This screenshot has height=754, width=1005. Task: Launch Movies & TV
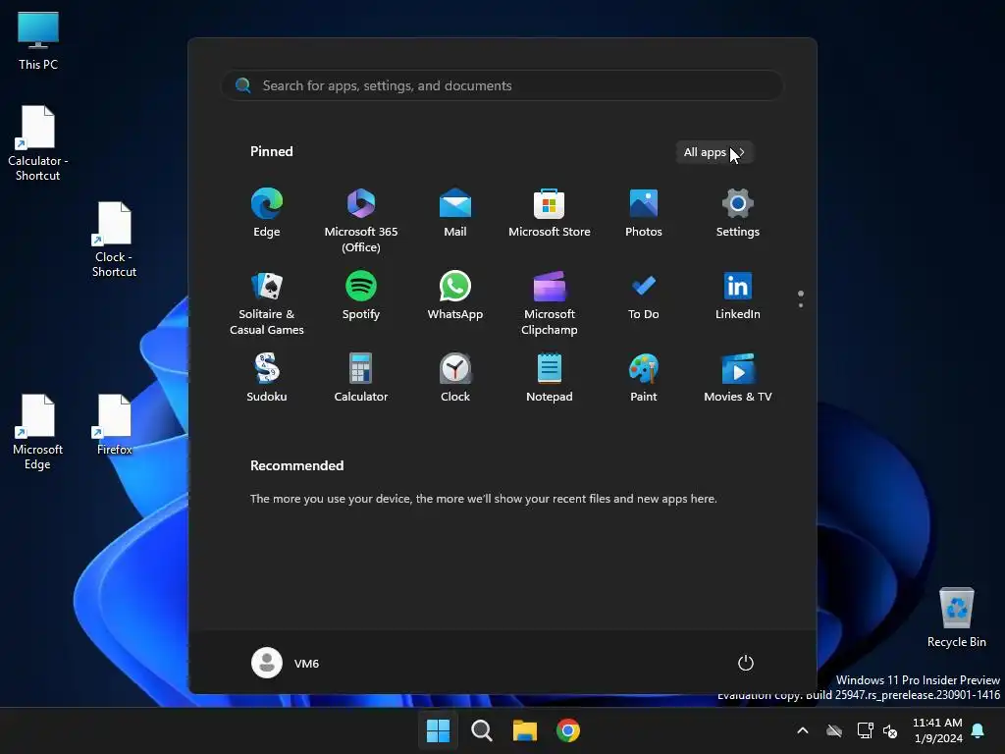738,378
